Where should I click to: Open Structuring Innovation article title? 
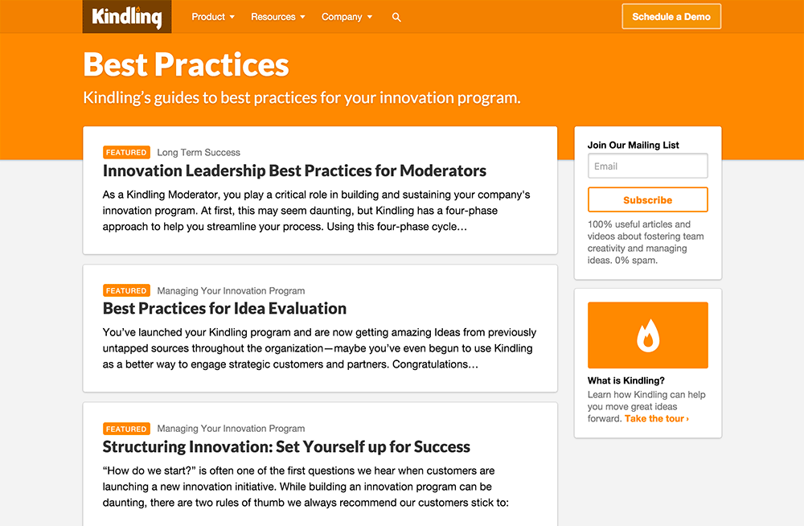(286, 447)
